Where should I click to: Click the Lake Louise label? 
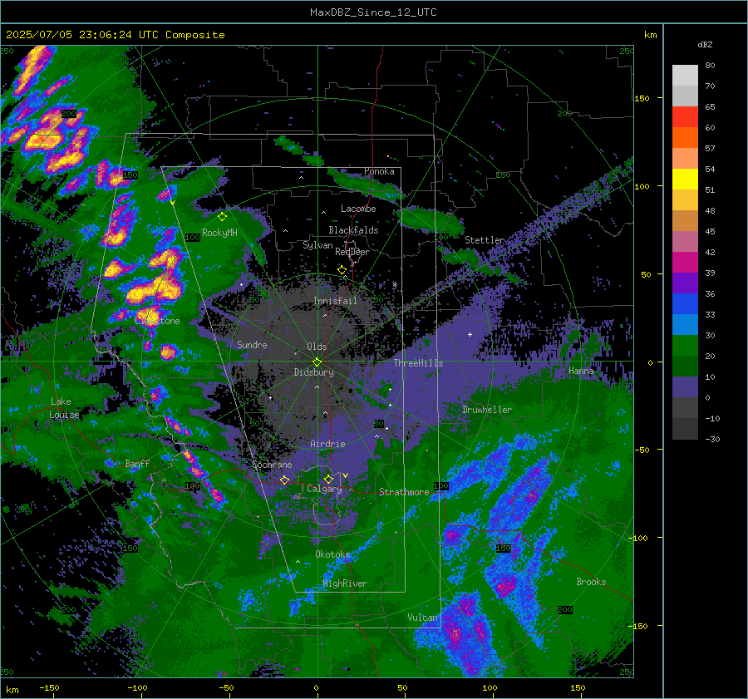pos(65,408)
